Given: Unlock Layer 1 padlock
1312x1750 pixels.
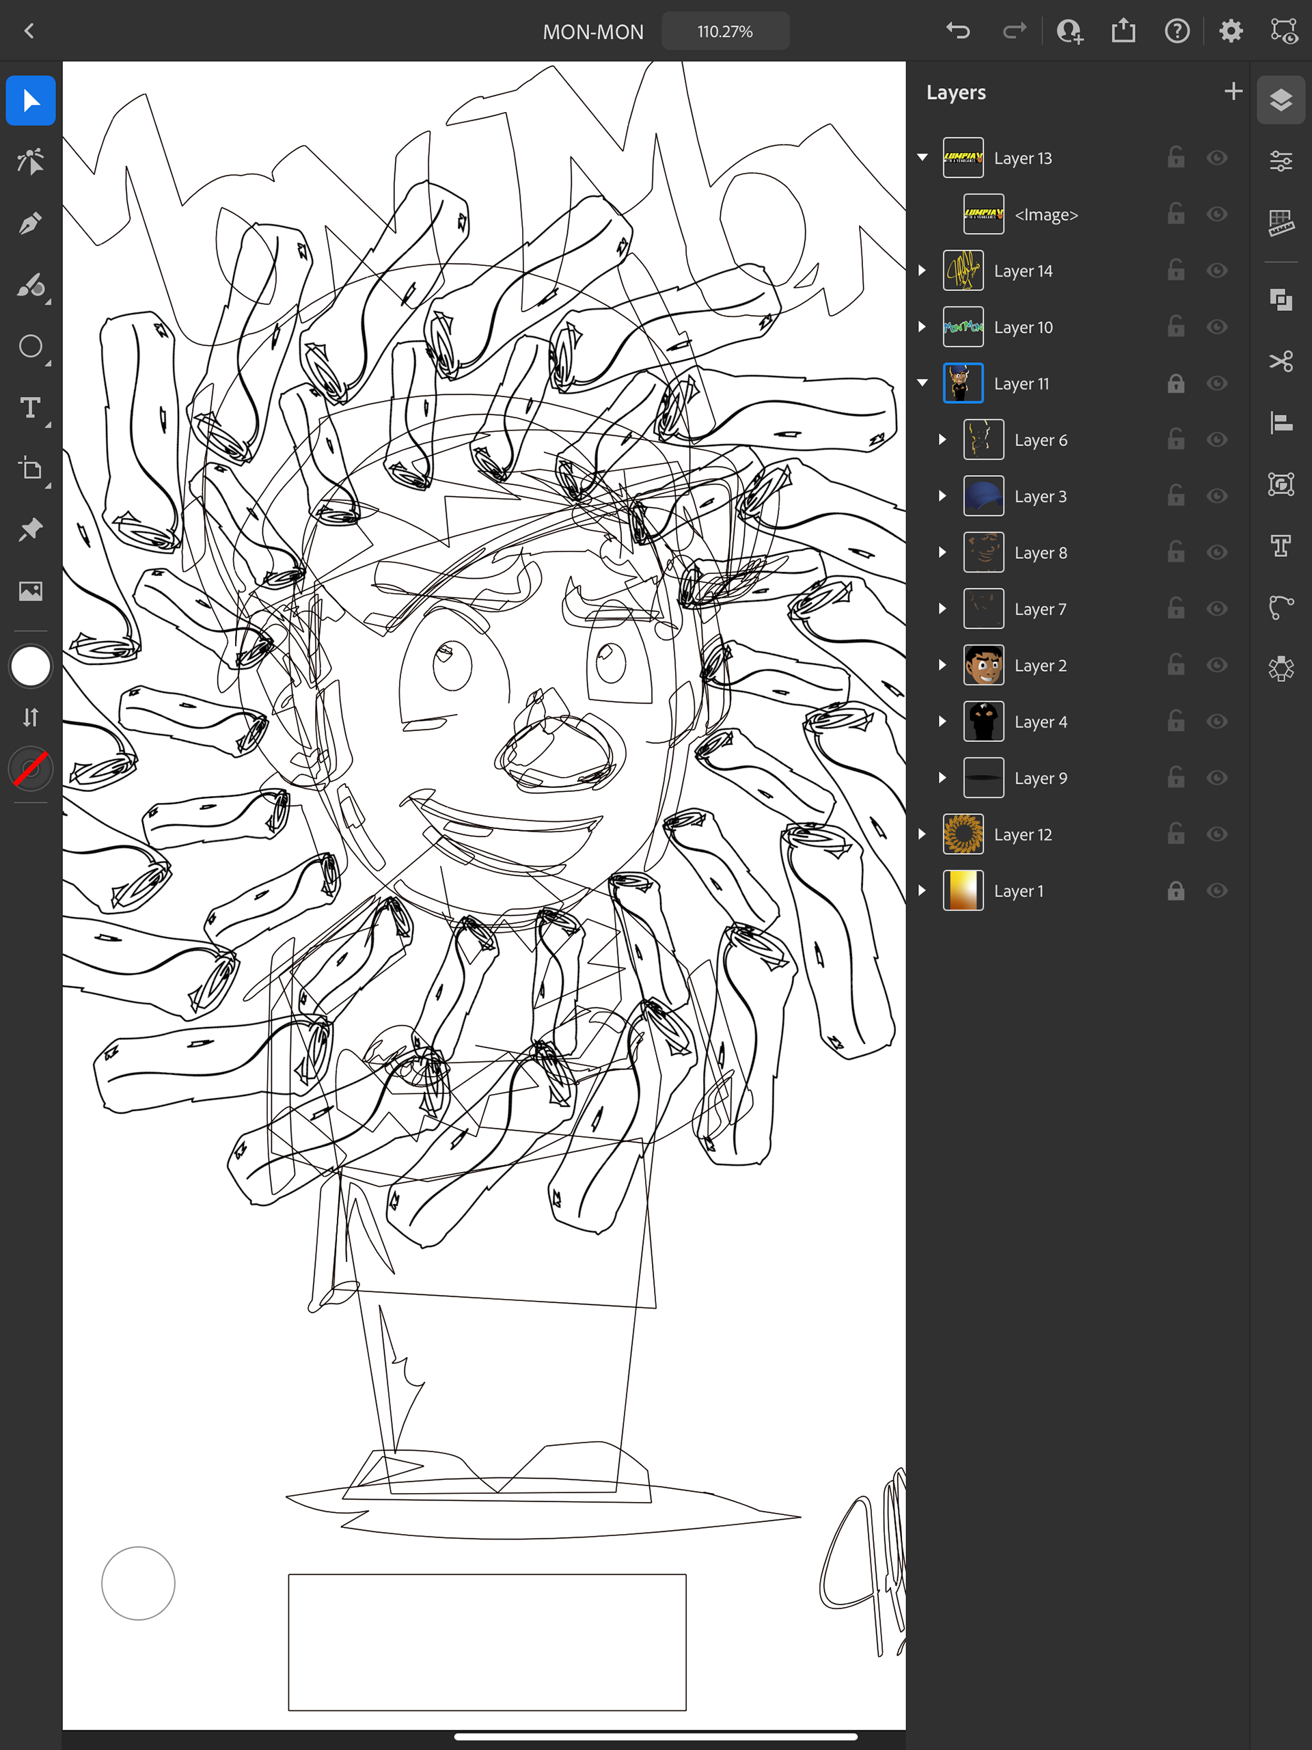Looking at the screenshot, I should pos(1175,891).
